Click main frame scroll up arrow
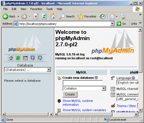Image resolution: width=144 pixels, height=123 pixels. pos(140,30)
